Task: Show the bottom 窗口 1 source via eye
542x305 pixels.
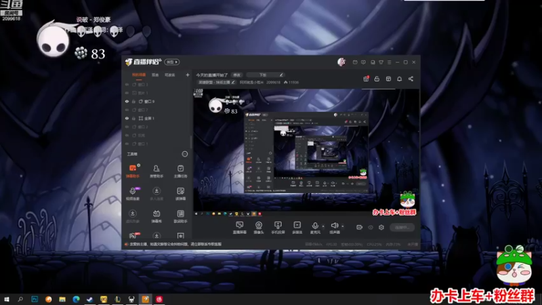Action: (127, 144)
